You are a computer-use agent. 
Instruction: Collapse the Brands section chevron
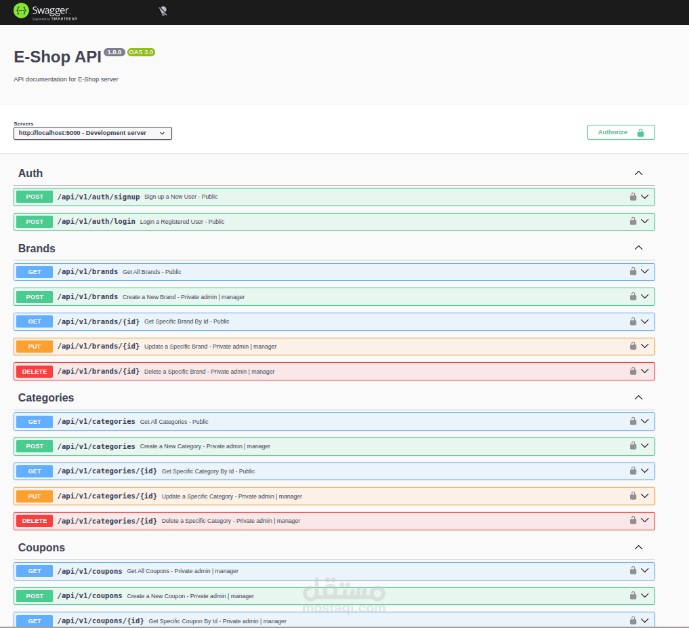638,248
